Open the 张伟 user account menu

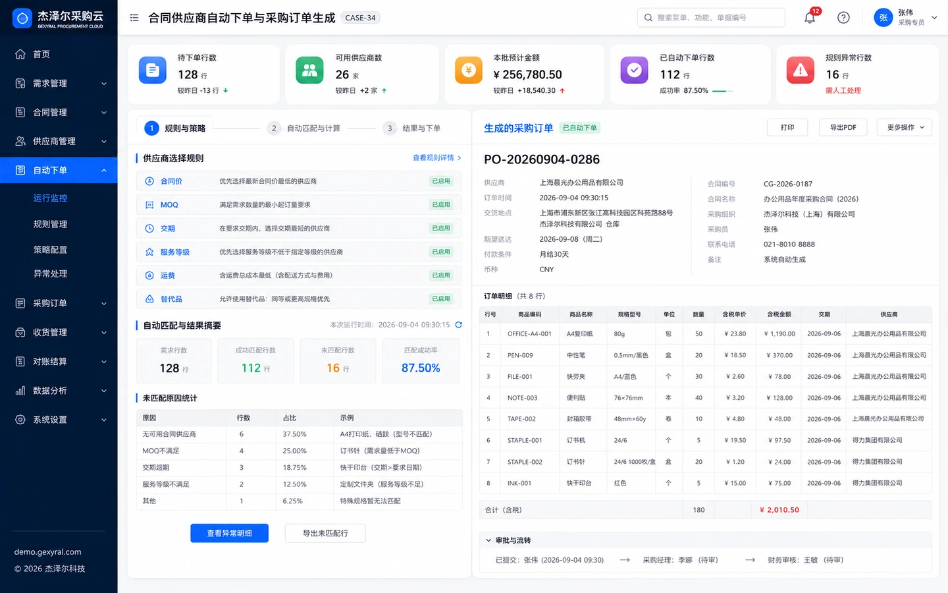(x=906, y=18)
